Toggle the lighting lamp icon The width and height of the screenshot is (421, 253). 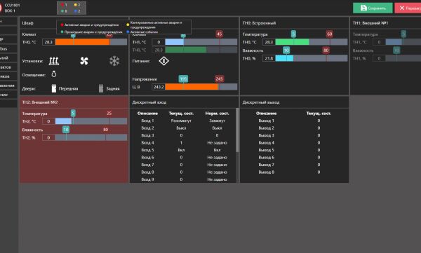54,74
